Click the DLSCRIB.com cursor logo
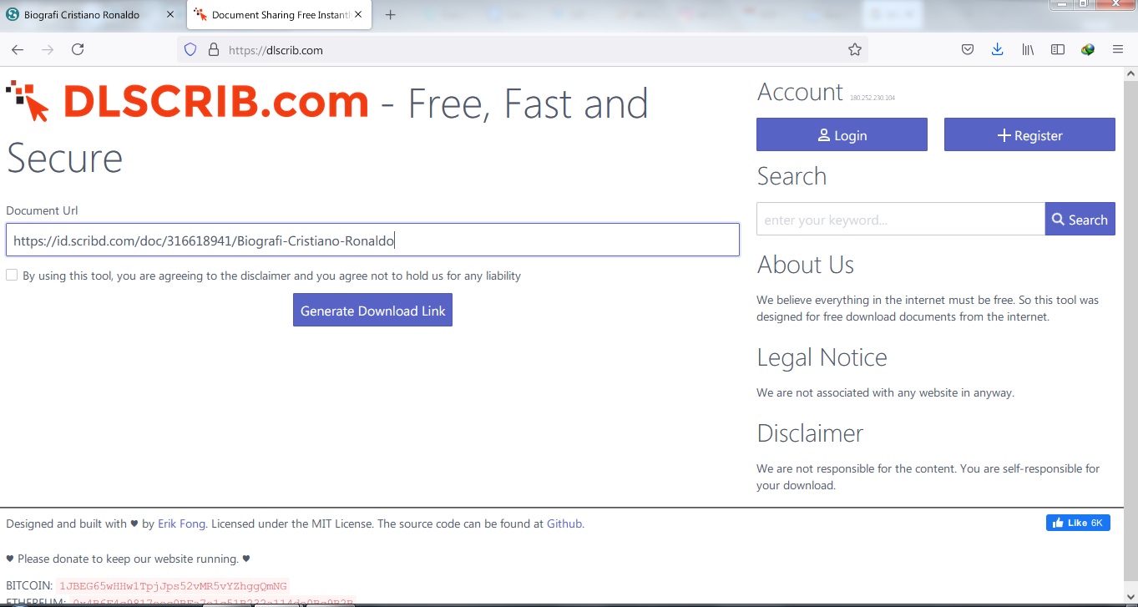1138x607 pixels. [29, 102]
